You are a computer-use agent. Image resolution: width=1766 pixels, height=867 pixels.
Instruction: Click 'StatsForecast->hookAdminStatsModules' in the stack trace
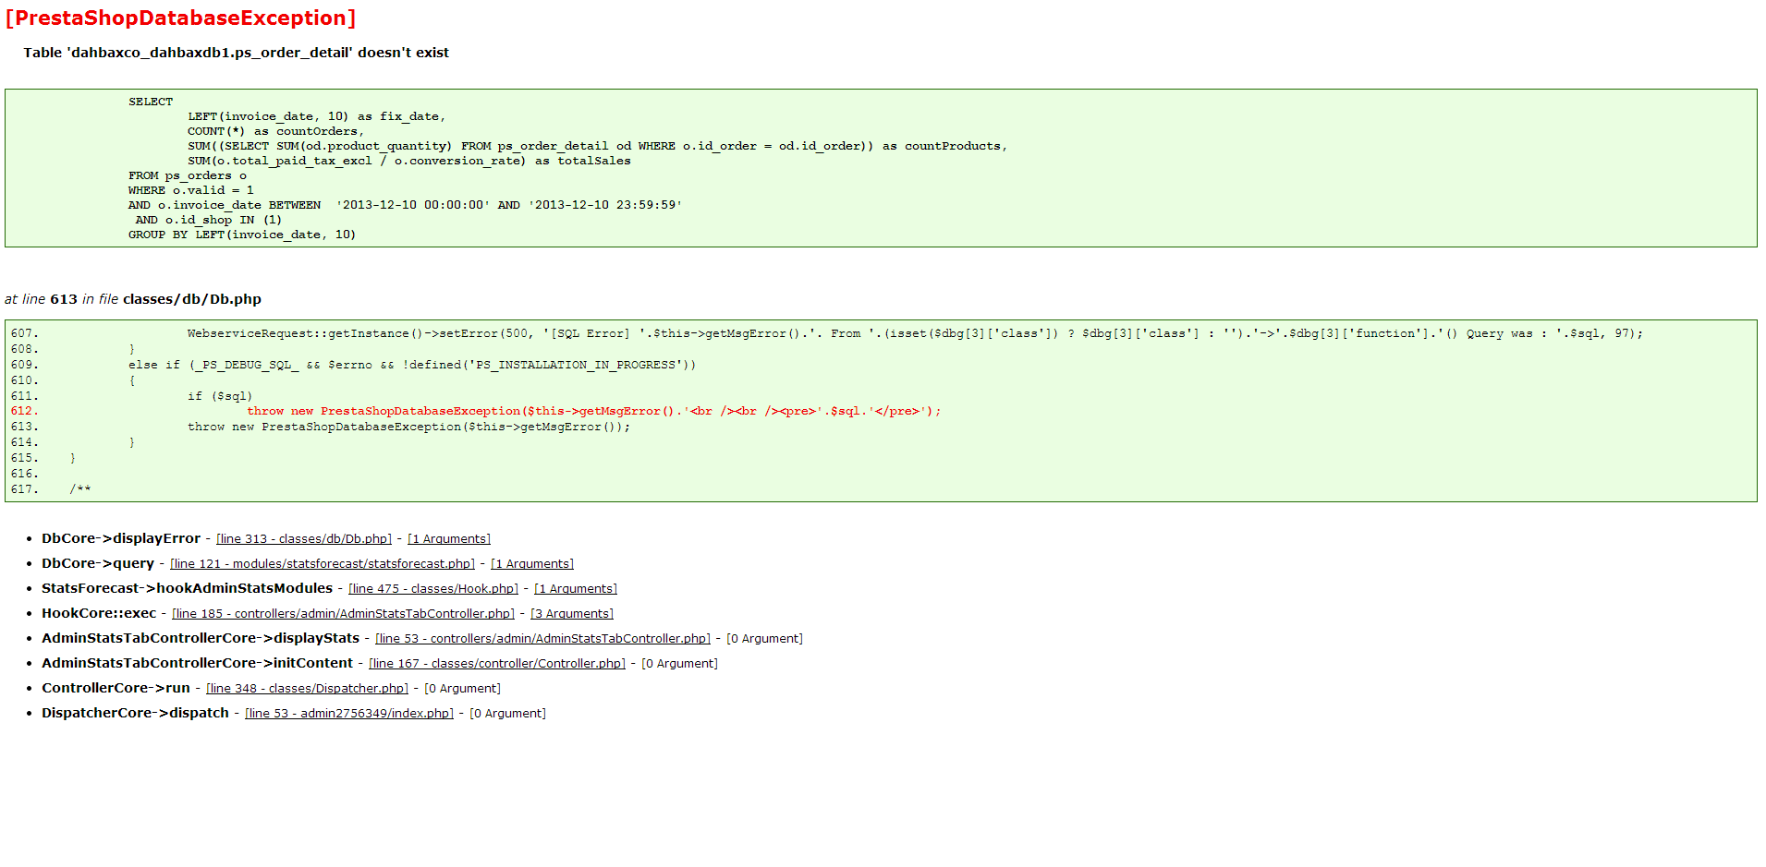[x=187, y=588]
